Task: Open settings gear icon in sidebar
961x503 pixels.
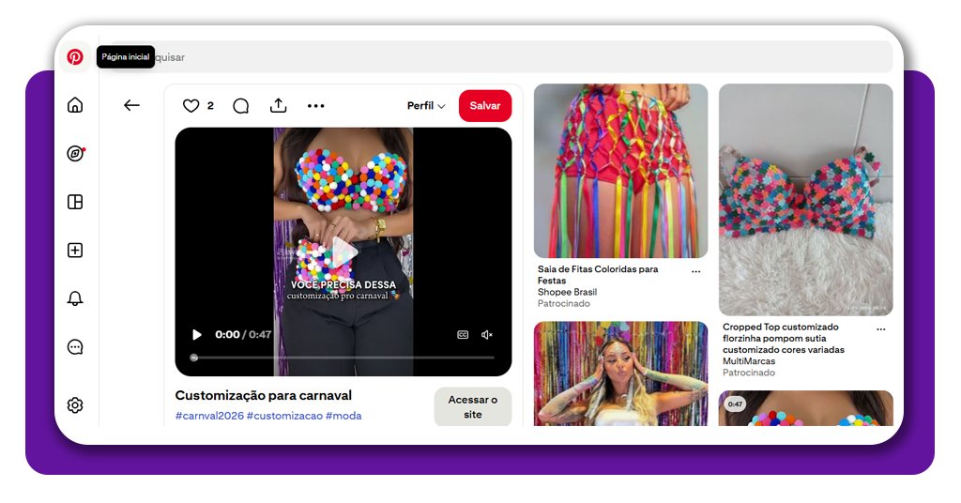Action: pos(75,405)
